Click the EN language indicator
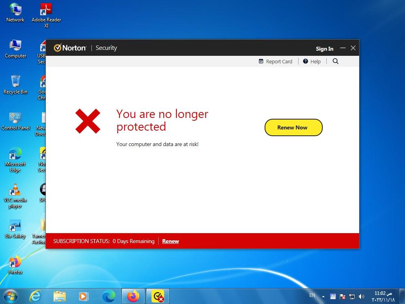This screenshot has width=405, height=304. [312, 295]
